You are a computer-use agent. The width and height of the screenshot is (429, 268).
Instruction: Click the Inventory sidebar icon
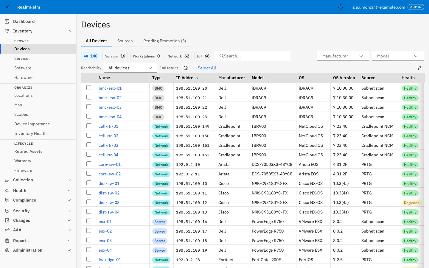(7, 31)
